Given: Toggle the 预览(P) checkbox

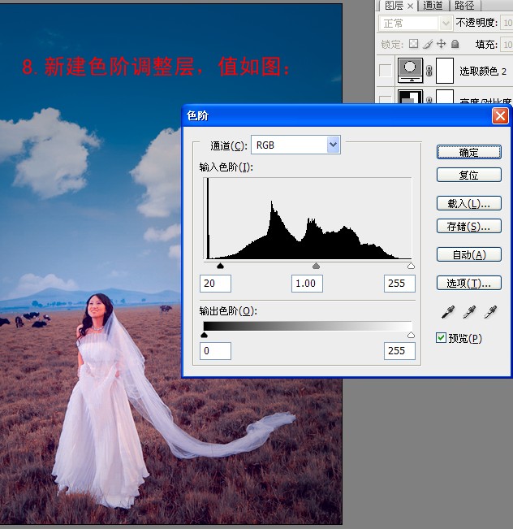Looking at the screenshot, I should tap(441, 338).
